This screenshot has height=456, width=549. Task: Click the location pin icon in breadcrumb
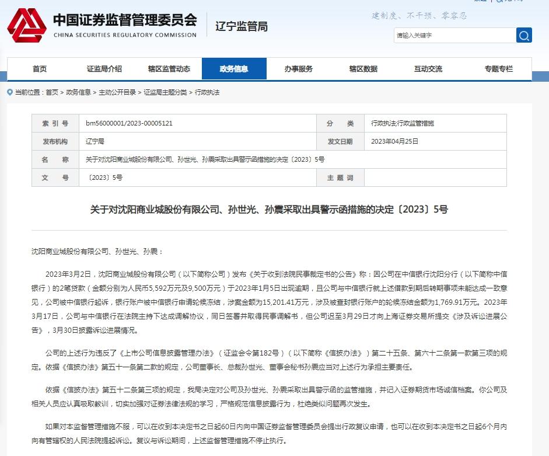(10, 92)
